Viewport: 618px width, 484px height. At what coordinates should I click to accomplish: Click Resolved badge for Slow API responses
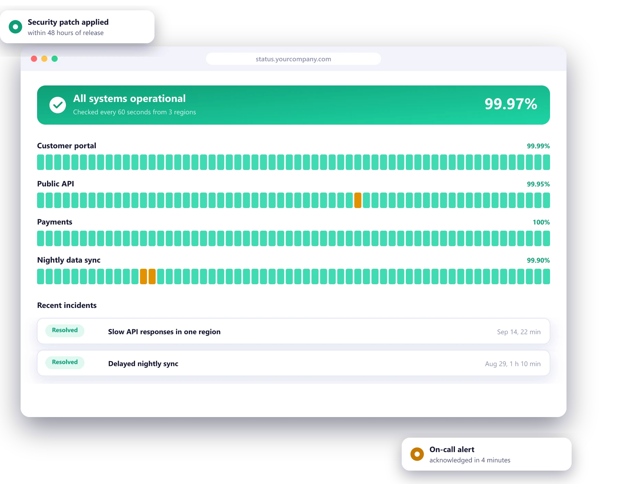[65, 330]
